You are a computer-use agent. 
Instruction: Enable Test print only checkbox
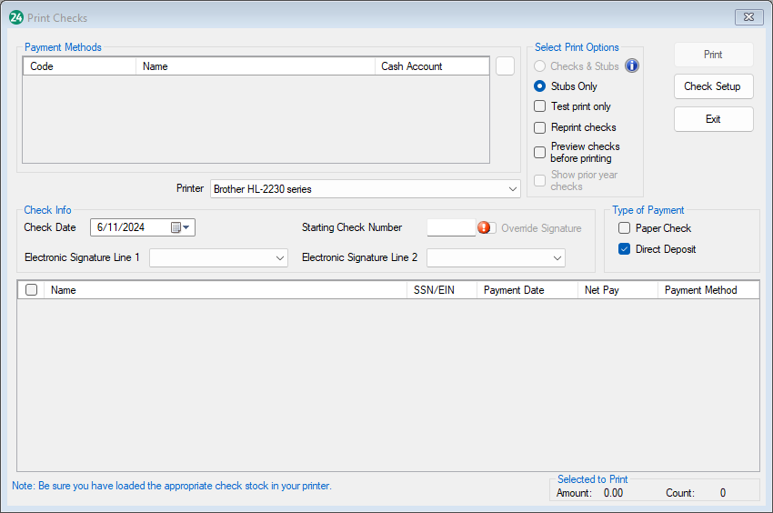[x=540, y=106]
